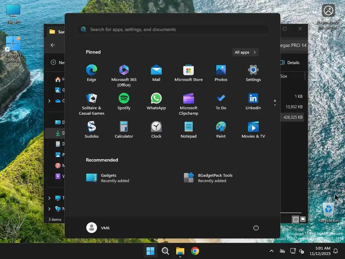Open Microsoft Clipchamp
This screenshot has width=345, height=259.
coord(189,104)
